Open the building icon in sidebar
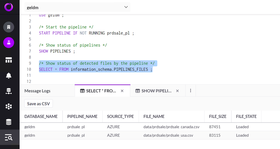The image size is (280, 149). point(9,27)
